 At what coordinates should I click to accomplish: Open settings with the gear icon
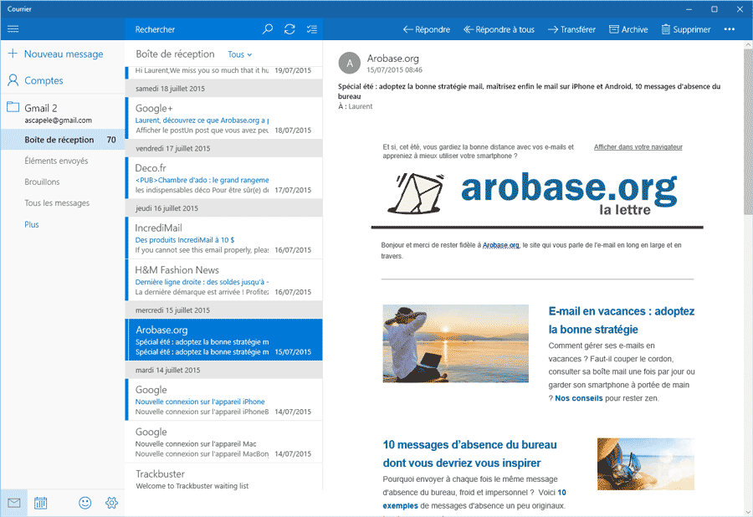click(111, 503)
